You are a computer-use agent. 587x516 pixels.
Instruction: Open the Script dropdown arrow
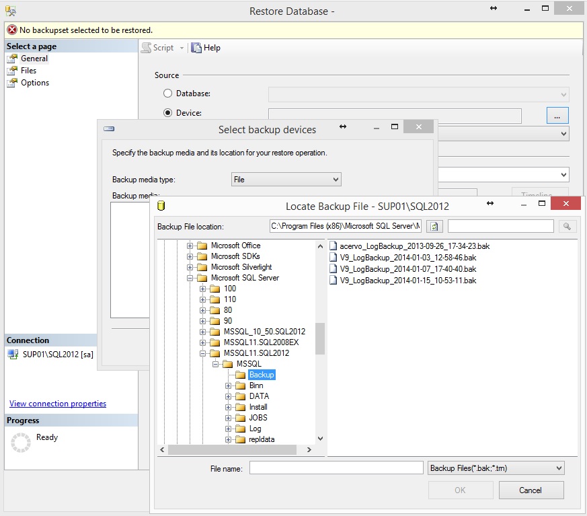(x=182, y=48)
